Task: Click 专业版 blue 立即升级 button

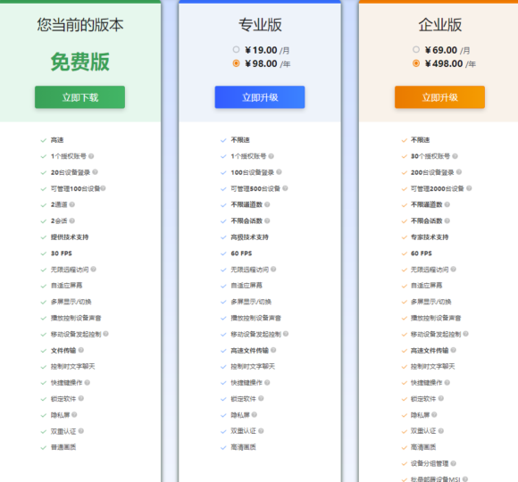Action: pos(260,97)
